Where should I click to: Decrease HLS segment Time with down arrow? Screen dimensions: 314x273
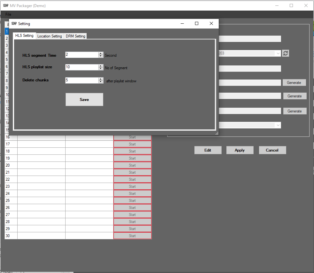[101, 56]
